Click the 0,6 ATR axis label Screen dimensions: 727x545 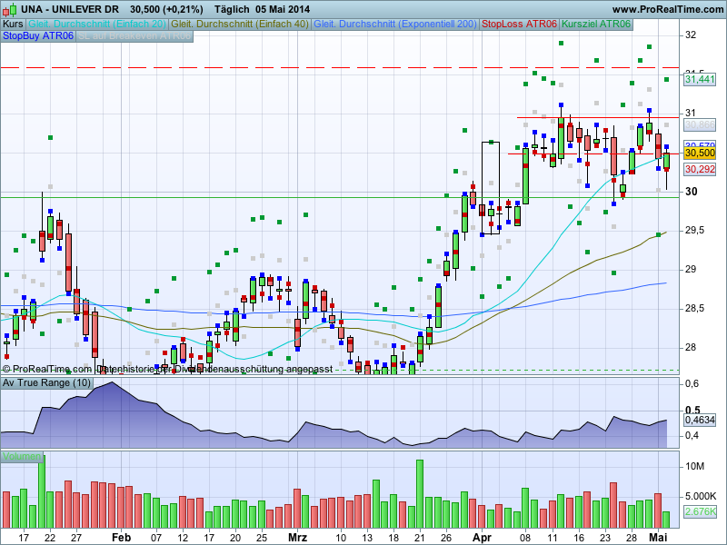pyautogui.click(x=692, y=383)
